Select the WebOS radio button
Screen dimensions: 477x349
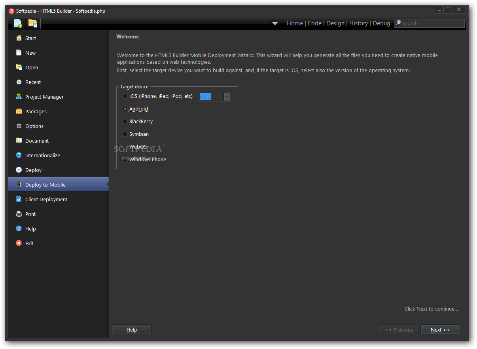[x=125, y=147]
